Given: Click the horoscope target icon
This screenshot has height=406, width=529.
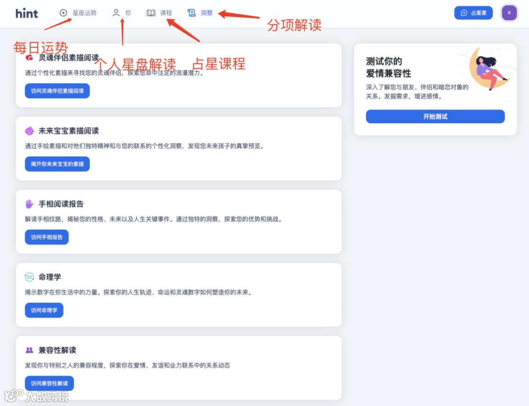Looking at the screenshot, I should click(63, 13).
